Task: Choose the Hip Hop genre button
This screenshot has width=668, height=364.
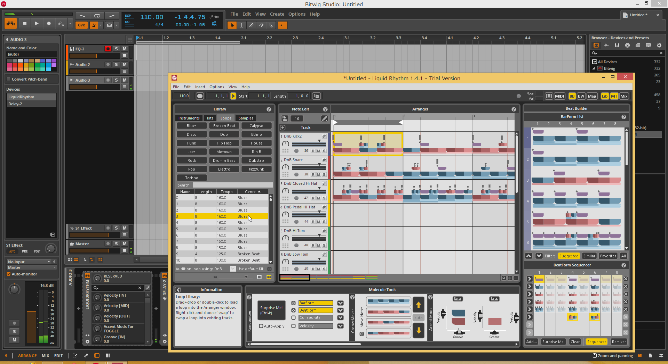Action: (x=224, y=143)
